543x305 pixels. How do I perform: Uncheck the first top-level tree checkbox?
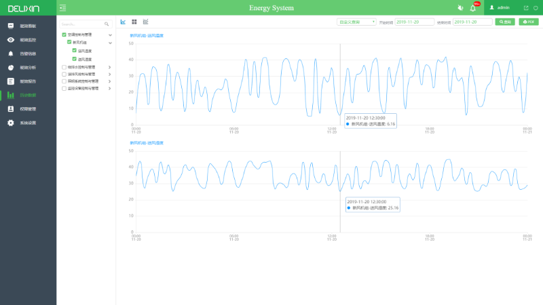point(64,35)
